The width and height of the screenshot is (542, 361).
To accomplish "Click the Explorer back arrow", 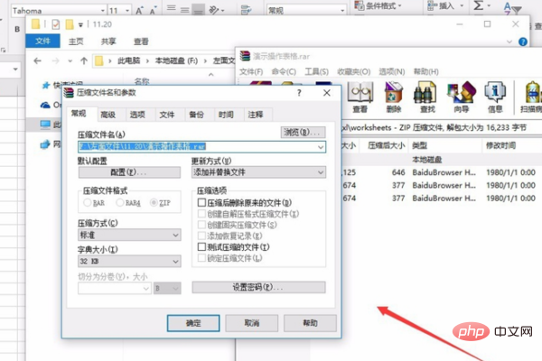I will pyautogui.click(x=37, y=61).
